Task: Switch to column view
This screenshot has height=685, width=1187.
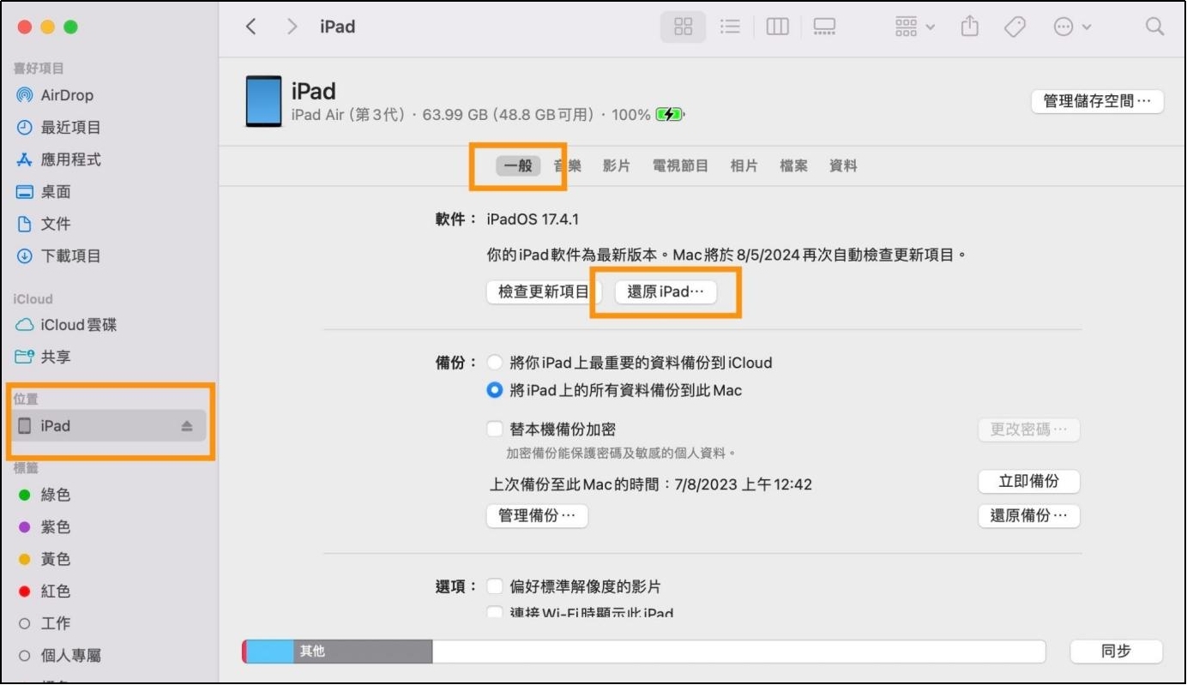Action: (777, 27)
